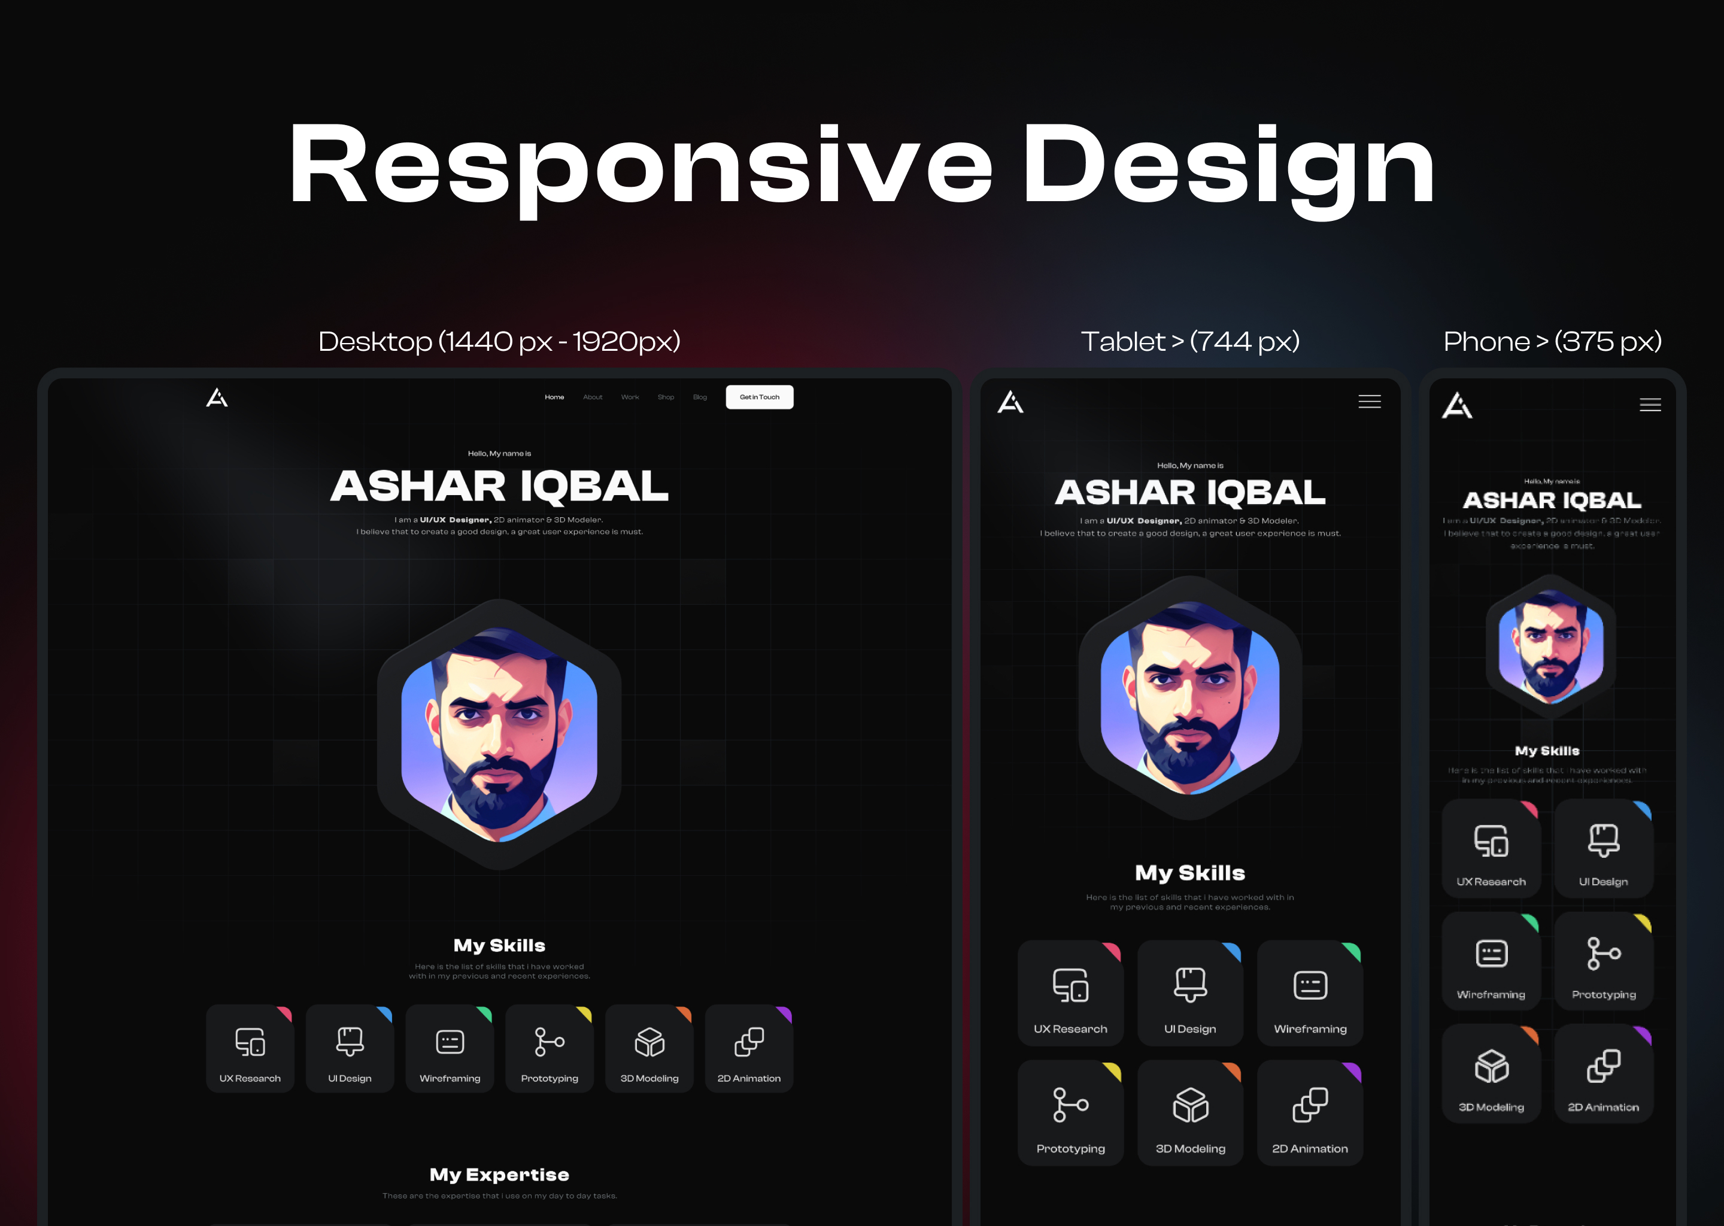Click the phone hexagon avatar image
The width and height of the screenshot is (1724, 1226).
1551,646
